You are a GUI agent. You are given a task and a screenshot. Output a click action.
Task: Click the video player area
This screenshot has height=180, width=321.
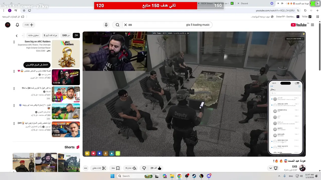194,94
